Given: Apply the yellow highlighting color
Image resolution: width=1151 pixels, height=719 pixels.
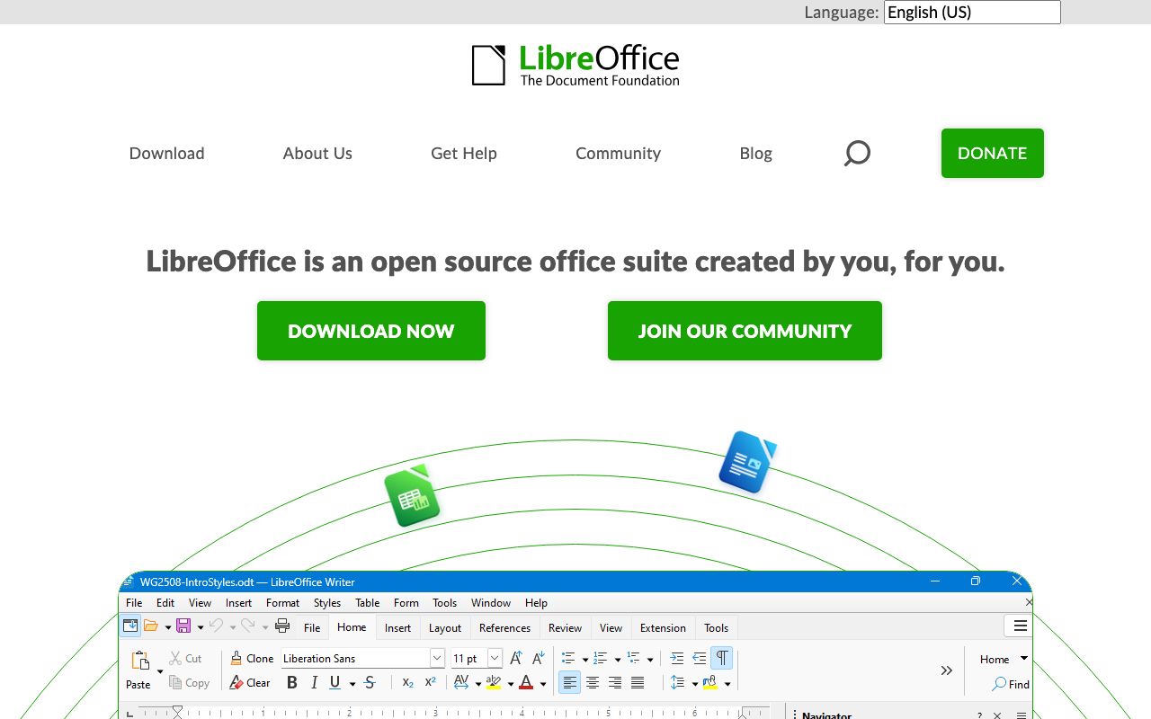Looking at the screenshot, I should [x=493, y=683].
